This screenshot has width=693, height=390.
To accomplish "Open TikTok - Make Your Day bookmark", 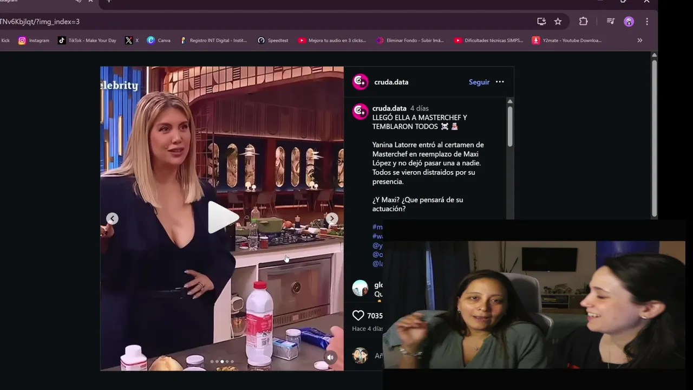I will [x=87, y=40].
